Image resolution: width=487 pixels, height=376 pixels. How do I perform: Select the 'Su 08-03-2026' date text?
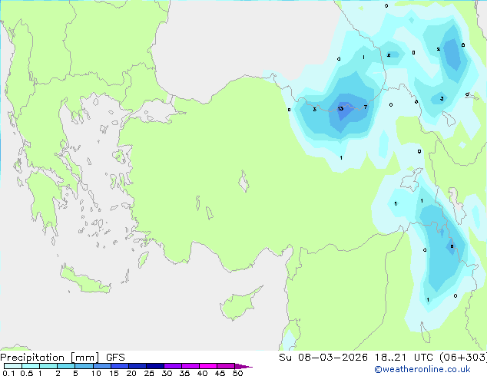(323, 358)
